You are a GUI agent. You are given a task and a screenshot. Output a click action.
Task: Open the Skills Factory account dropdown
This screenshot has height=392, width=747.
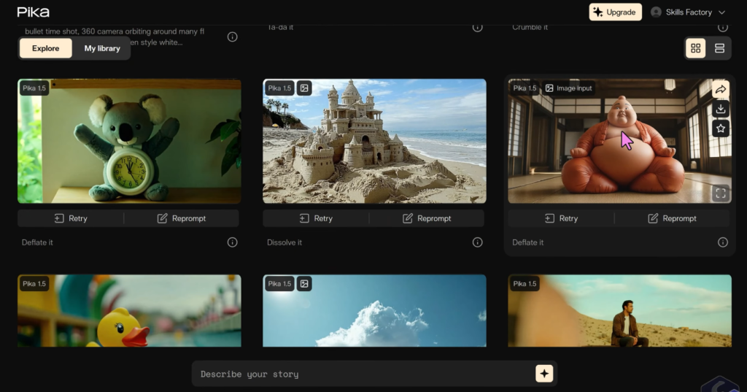[688, 12]
